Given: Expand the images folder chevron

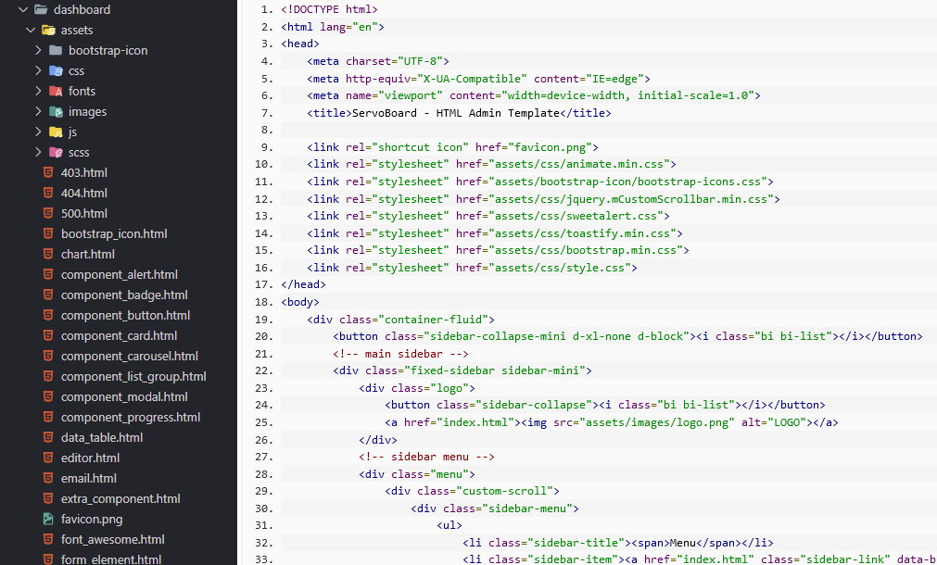Looking at the screenshot, I should [x=38, y=111].
